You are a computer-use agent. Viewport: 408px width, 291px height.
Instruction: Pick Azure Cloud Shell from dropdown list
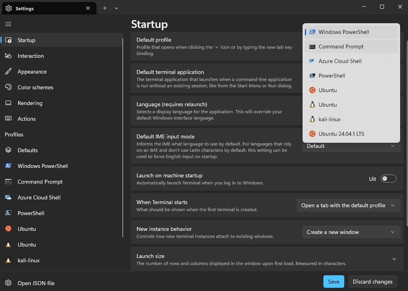pyautogui.click(x=340, y=61)
